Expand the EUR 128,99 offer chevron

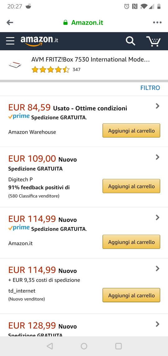158,324
